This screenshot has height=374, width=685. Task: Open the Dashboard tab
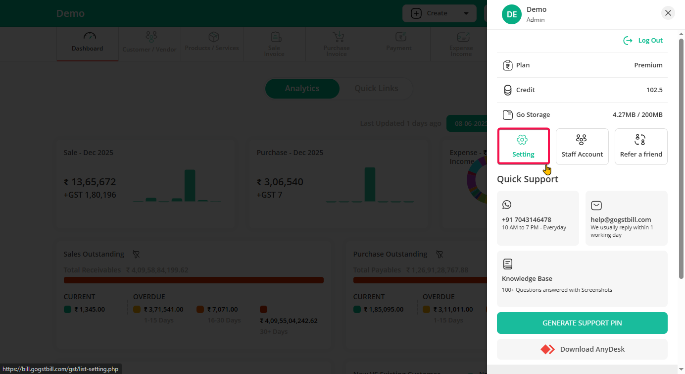point(88,43)
